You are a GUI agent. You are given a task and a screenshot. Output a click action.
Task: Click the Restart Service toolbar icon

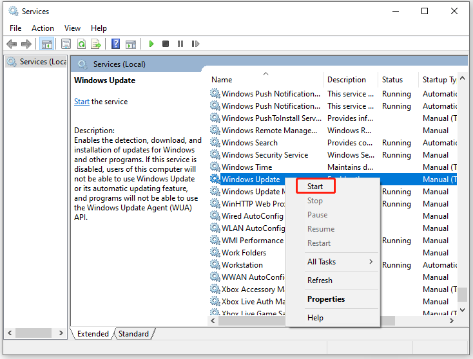coord(195,44)
